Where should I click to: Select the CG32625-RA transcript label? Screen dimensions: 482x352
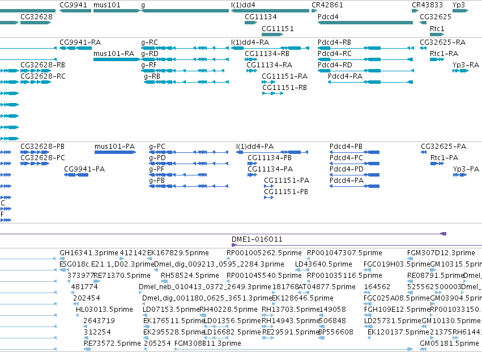coord(443,42)
